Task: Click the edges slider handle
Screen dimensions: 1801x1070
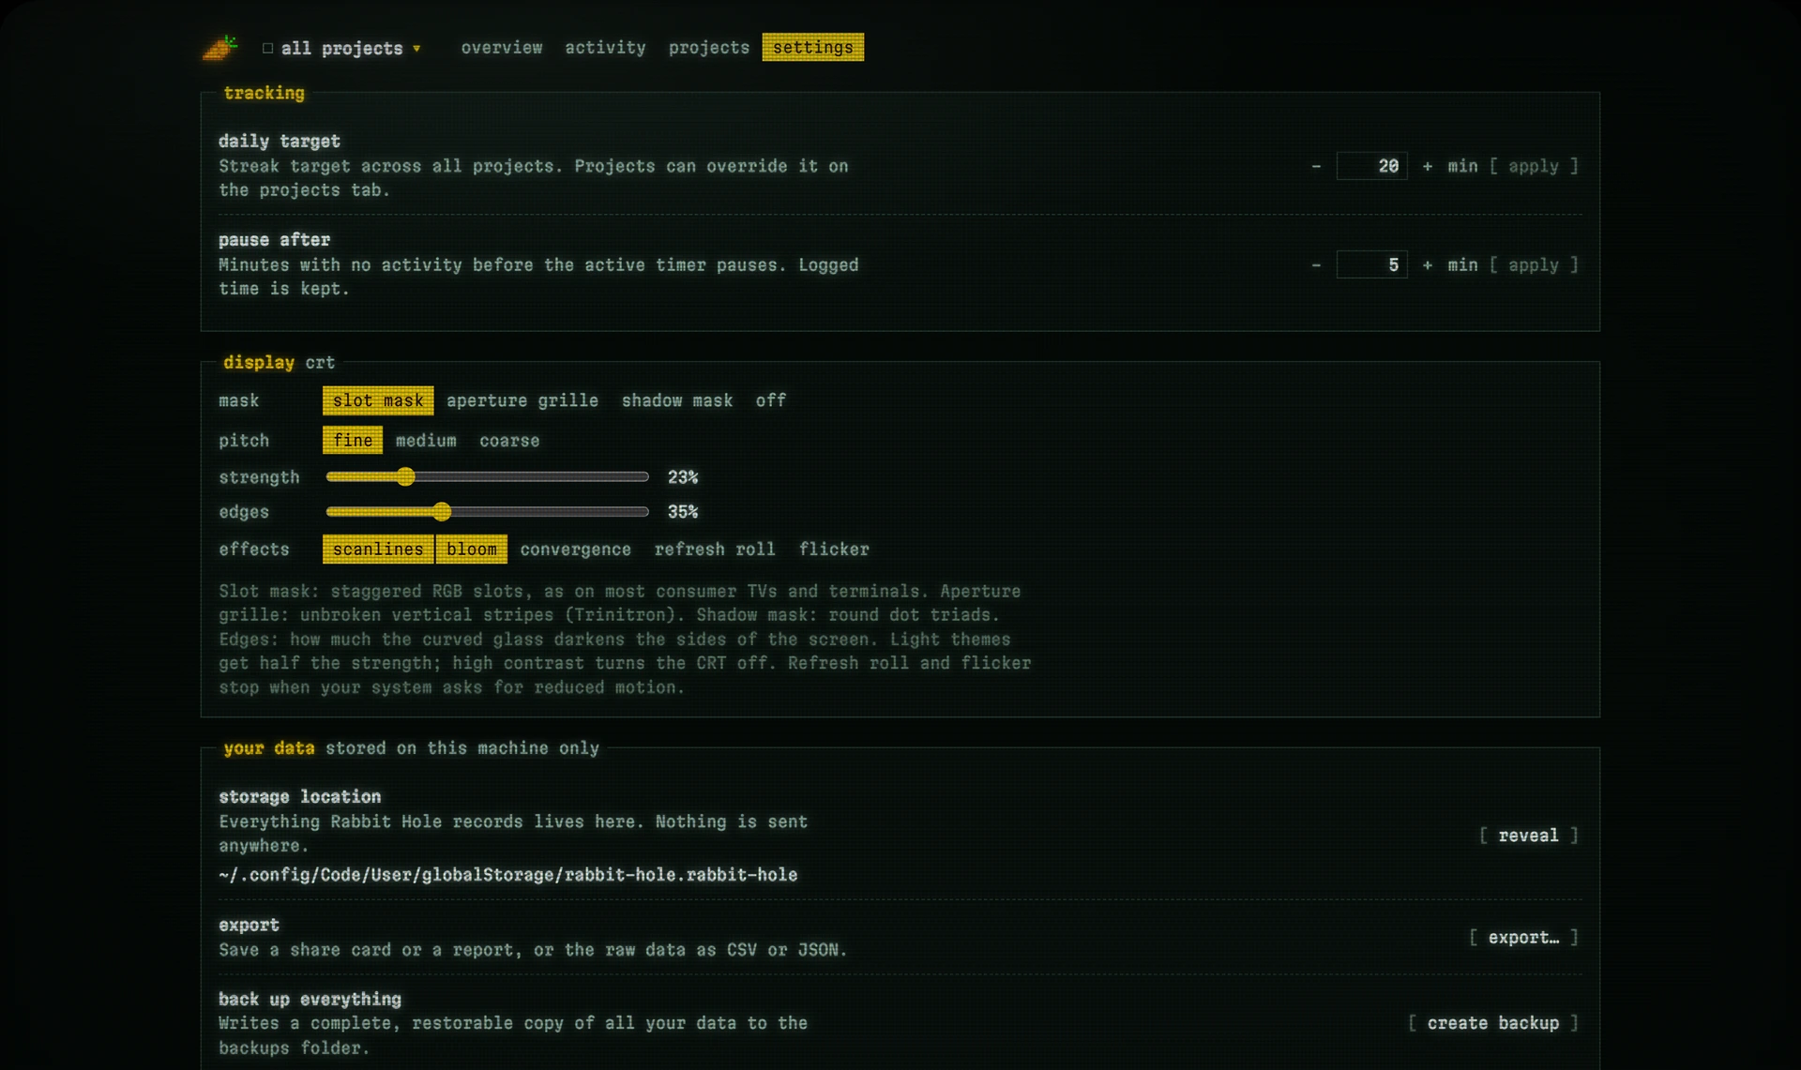Action: [x=442, y=512]
